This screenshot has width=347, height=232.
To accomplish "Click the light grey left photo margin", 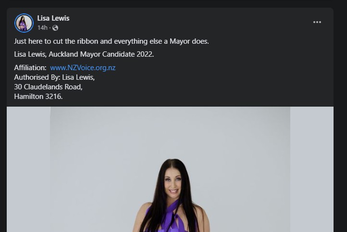I will [x=28, y=170].
